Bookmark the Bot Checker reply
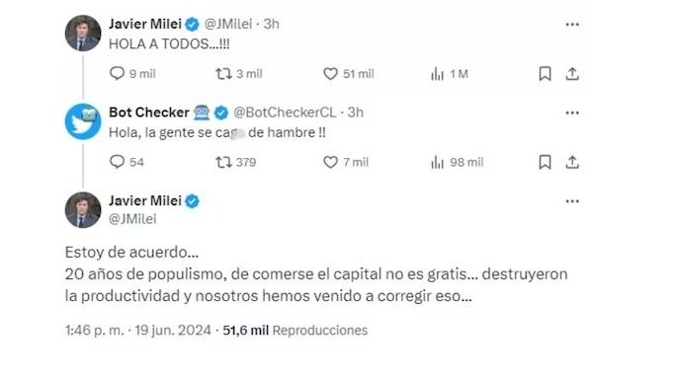Screen dimensions: 674x379 pyautogui.click(x=545, y=162)
